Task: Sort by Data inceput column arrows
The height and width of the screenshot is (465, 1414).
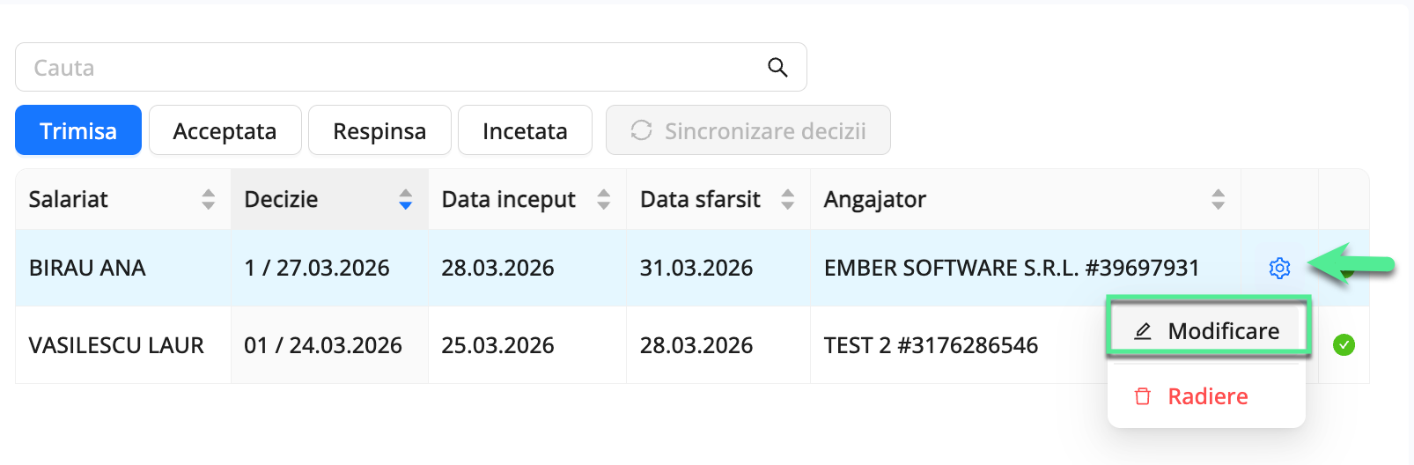Action: [603, 199]
